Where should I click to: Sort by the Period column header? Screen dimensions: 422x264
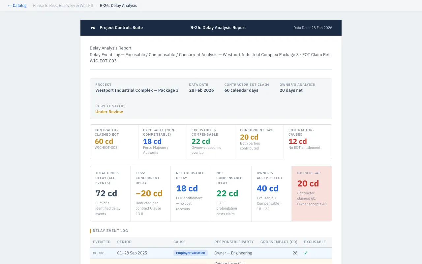124,242
